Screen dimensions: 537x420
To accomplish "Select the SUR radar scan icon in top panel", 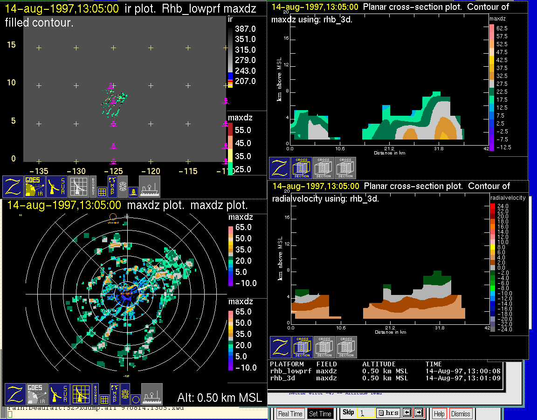I will 58,187.
